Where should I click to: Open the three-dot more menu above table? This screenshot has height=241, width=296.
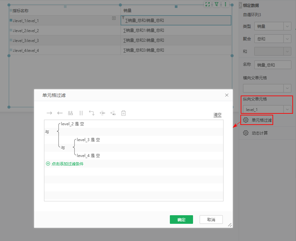225,4
